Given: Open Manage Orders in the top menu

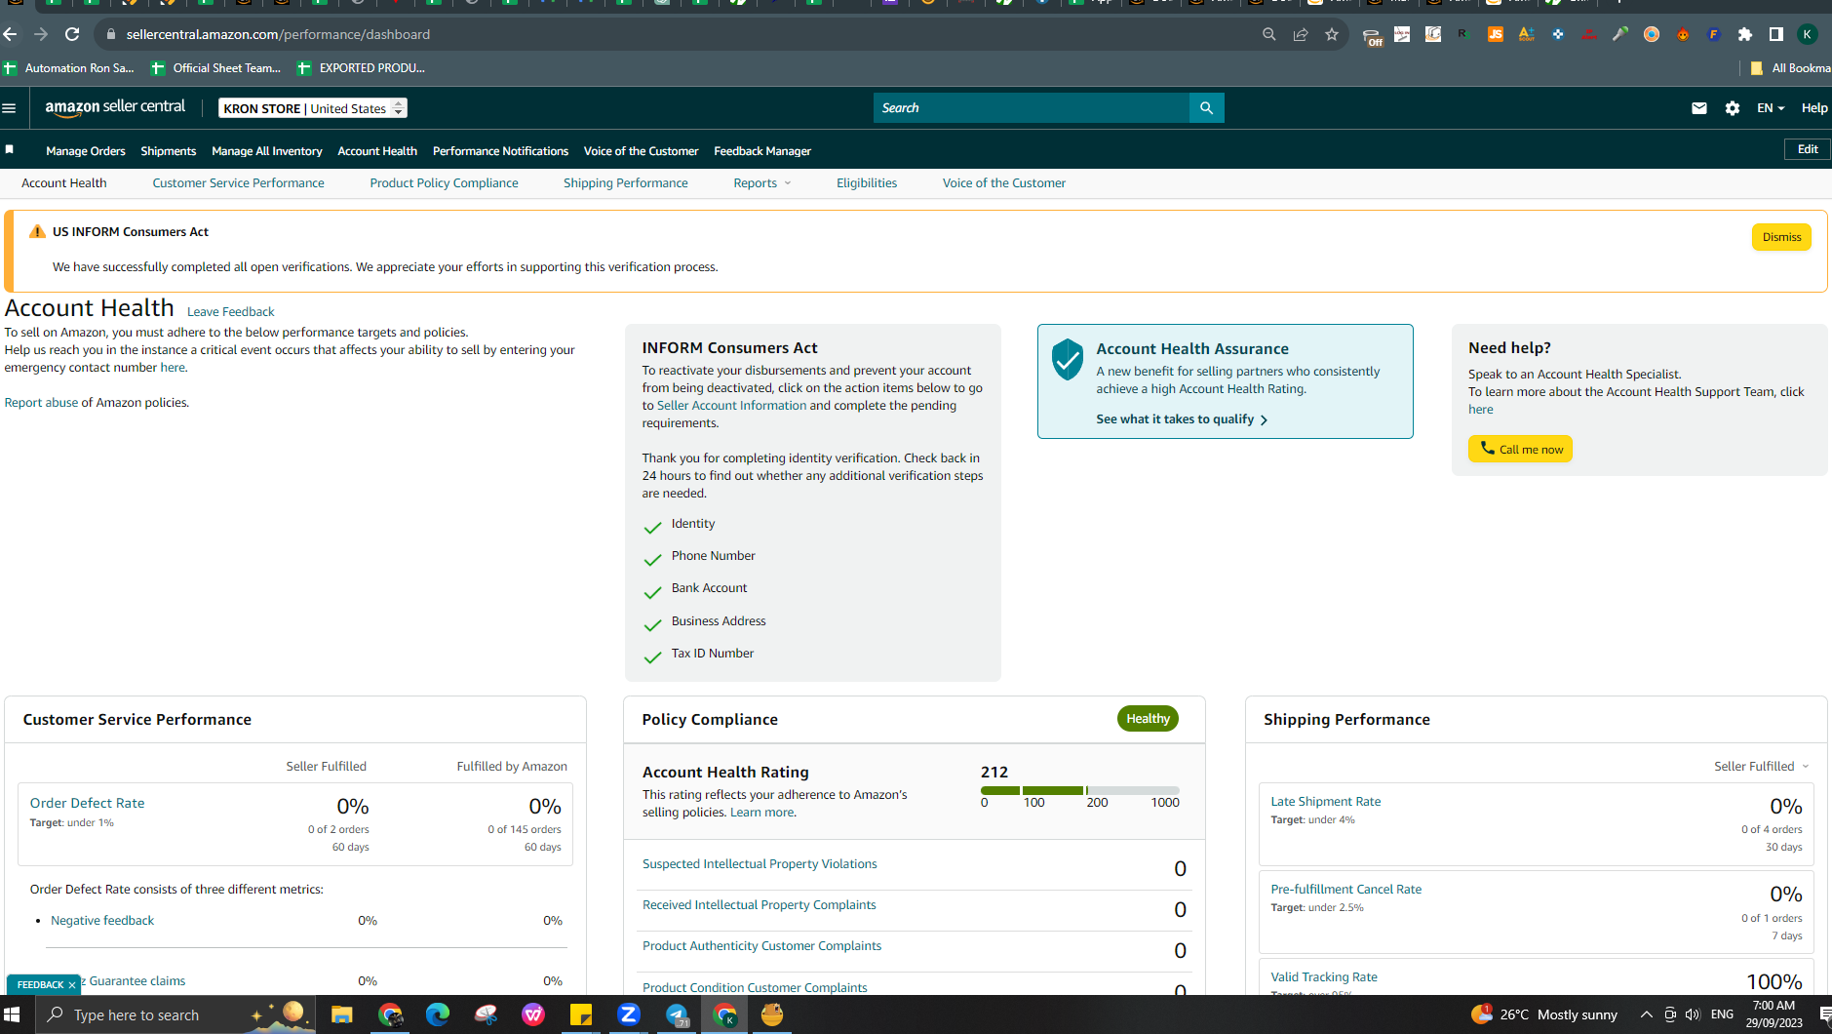Looking at the screenshot, I should pyautogui.click(x=86, y=151).
